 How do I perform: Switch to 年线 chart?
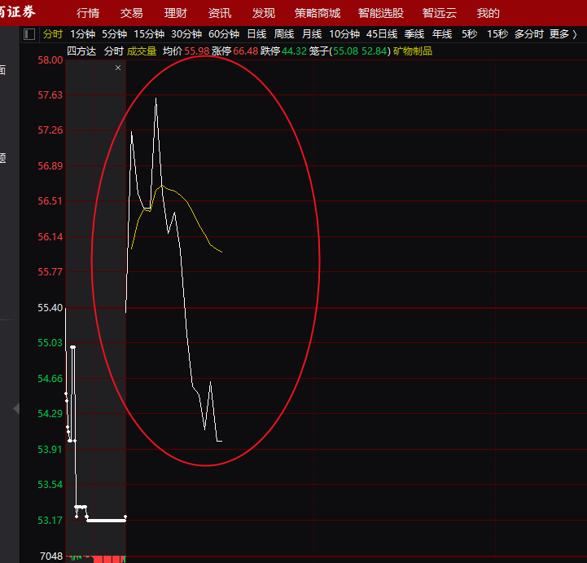(x=442, y=34)
